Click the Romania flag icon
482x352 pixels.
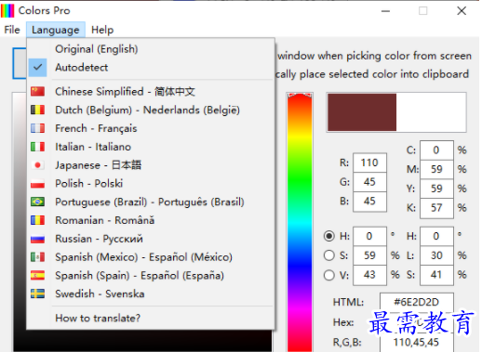(37, 220)
